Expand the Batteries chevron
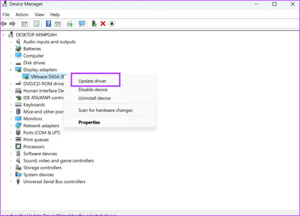Viewport: 300px width, 216px height. tap(11, 49)
